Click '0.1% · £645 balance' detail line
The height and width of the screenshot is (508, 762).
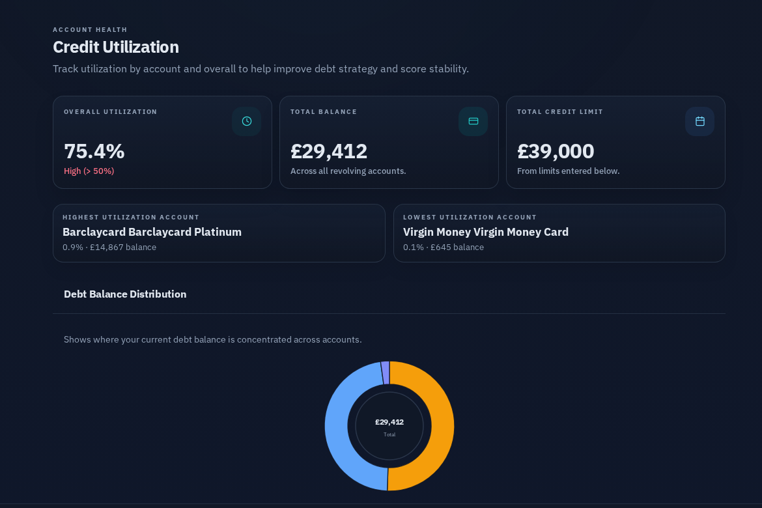[444, 247]
